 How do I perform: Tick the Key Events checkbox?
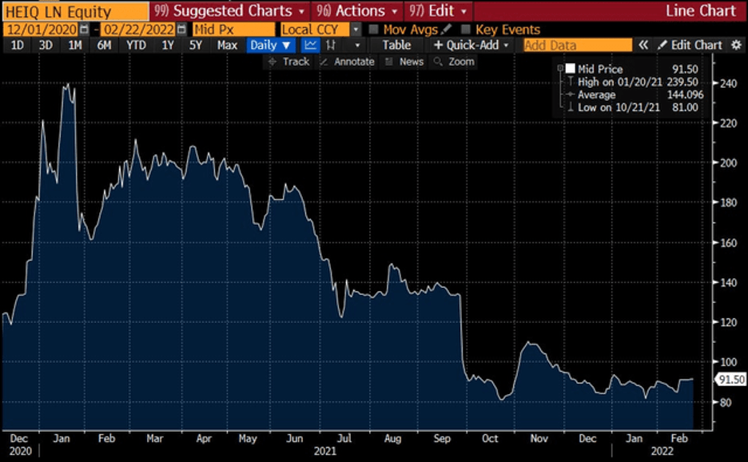pyautogui.click(x=466, y=30)
